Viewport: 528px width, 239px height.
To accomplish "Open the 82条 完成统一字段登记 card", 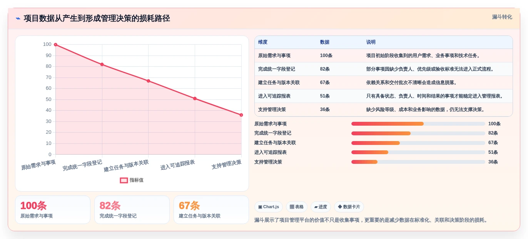I will click(x=132, y=210).
